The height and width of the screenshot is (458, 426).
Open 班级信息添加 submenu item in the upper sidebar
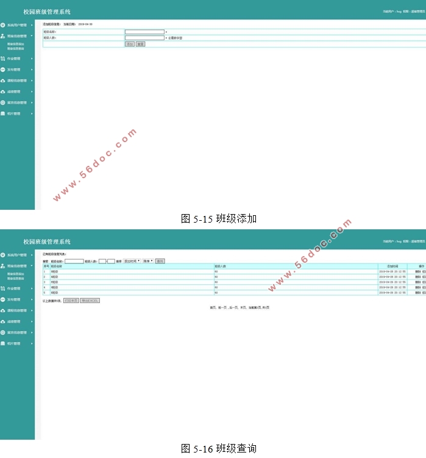tap(16, 44)
